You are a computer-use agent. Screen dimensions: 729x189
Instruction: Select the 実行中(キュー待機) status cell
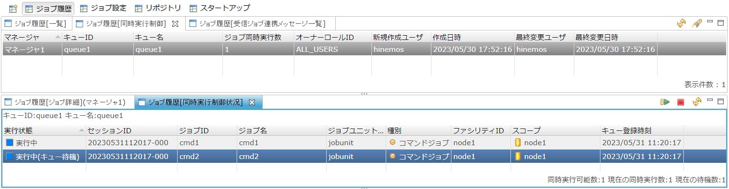(x=44, y=157)
